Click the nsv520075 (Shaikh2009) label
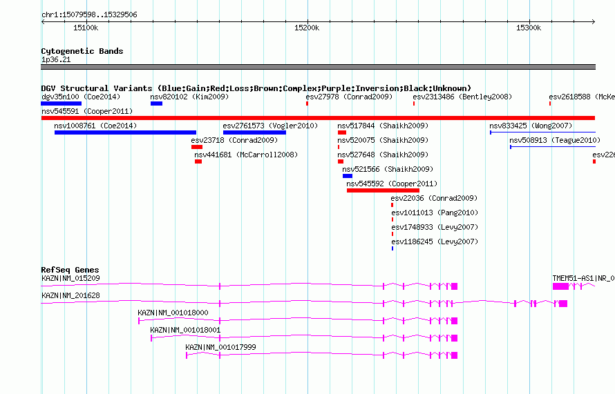 click(x=383, y=140)
